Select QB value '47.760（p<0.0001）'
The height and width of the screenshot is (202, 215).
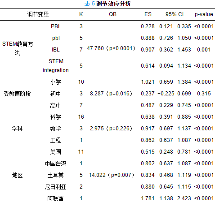pos(111,48)
